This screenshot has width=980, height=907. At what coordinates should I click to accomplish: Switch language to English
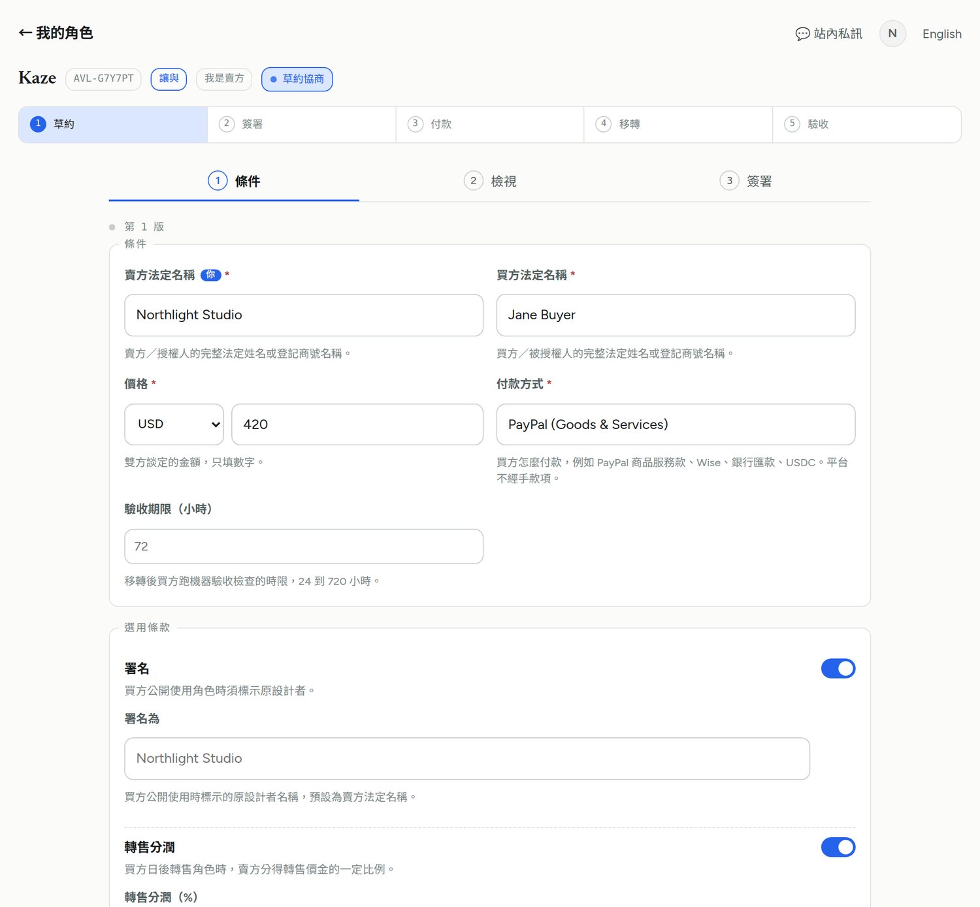pyautogui.click(x=941, y=34)
